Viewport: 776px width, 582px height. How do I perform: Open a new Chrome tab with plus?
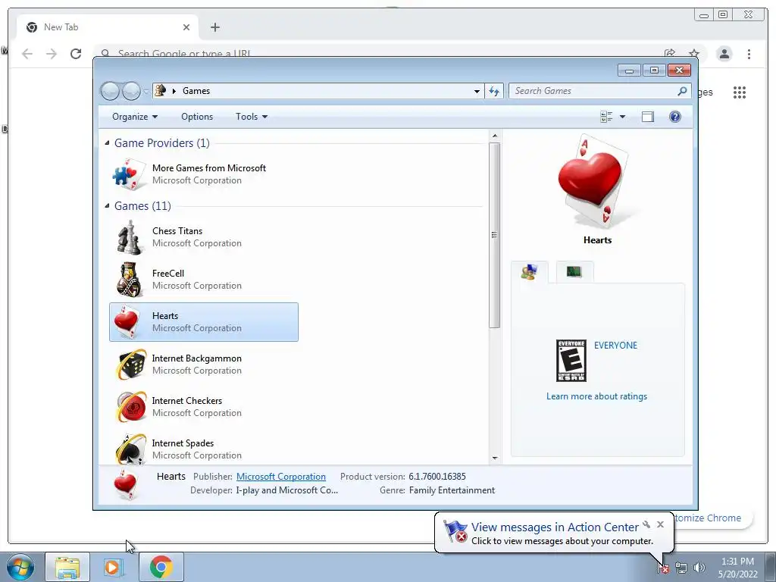(x=214, y=27)
